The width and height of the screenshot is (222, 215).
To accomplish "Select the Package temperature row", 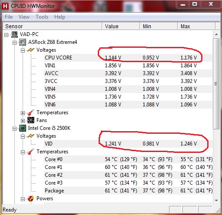I will coord(128,191).
